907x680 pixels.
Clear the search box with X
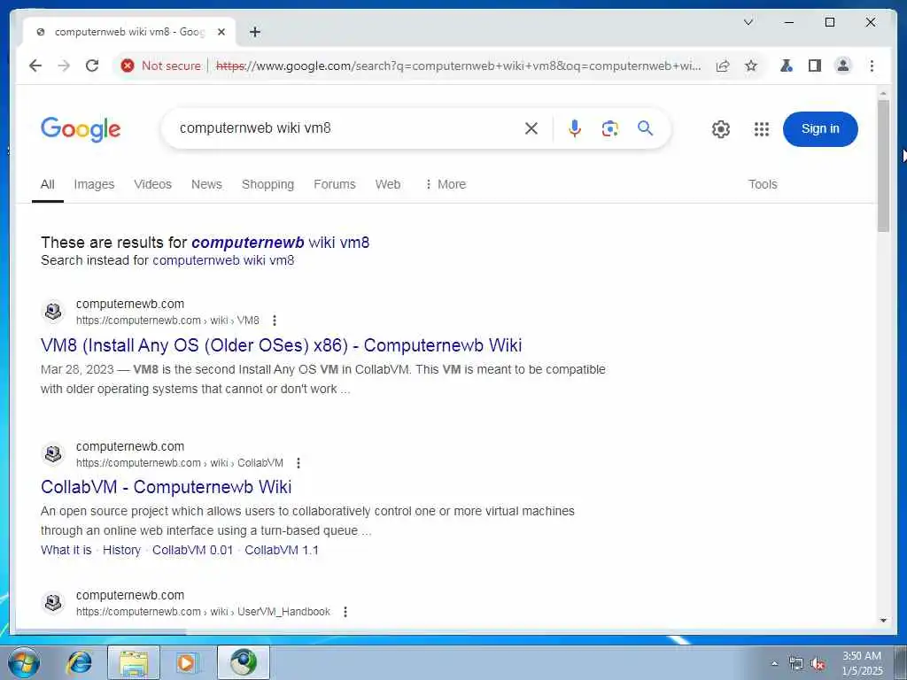[531, 128]
